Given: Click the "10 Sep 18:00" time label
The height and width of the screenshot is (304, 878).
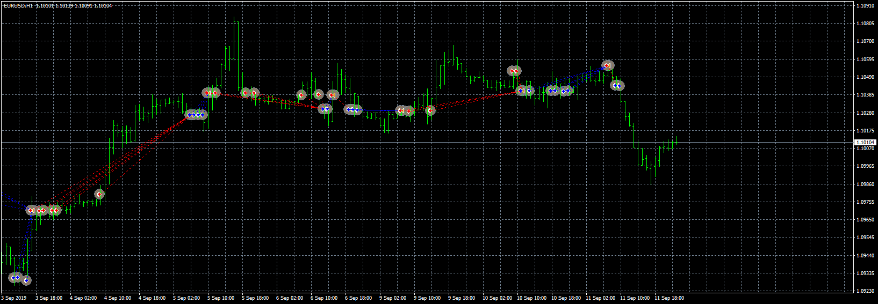Looking at the screenshot, I should [566, 298].
